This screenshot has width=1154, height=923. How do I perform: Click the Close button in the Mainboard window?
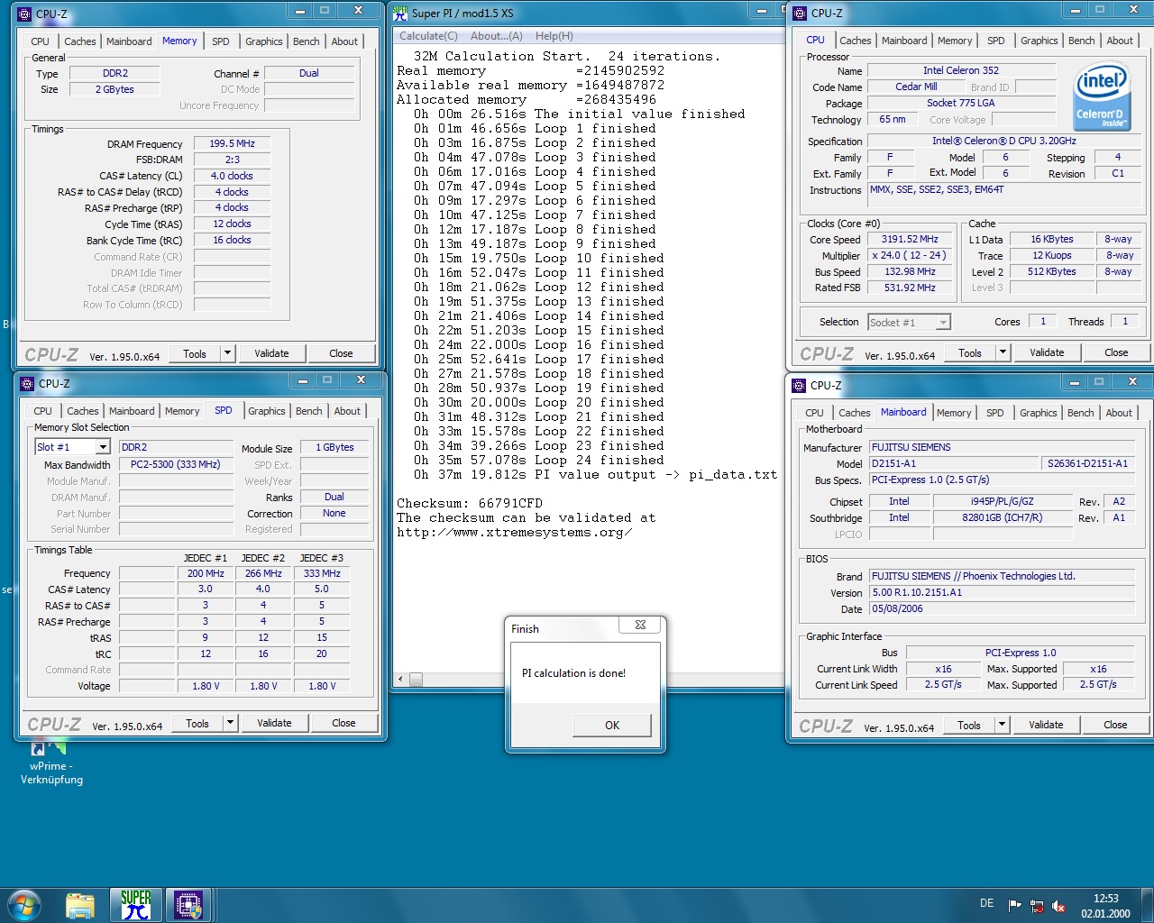tap(1115, 725)
